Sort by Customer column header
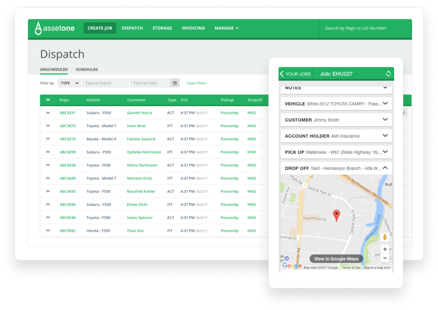The height and width of the screenshot is (310, 438). click(136, 100)
